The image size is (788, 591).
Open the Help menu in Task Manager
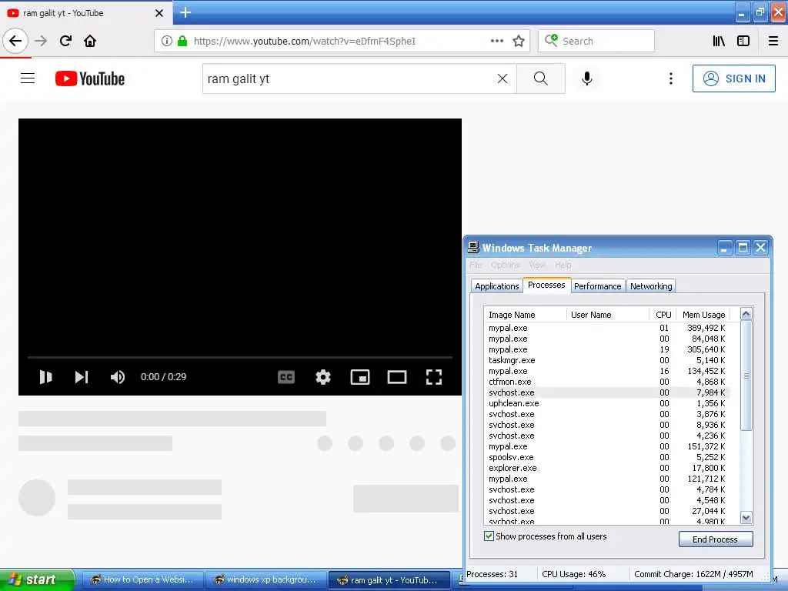tap(563, 265)
